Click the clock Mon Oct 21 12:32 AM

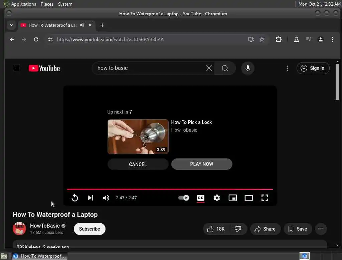point(319,4)
